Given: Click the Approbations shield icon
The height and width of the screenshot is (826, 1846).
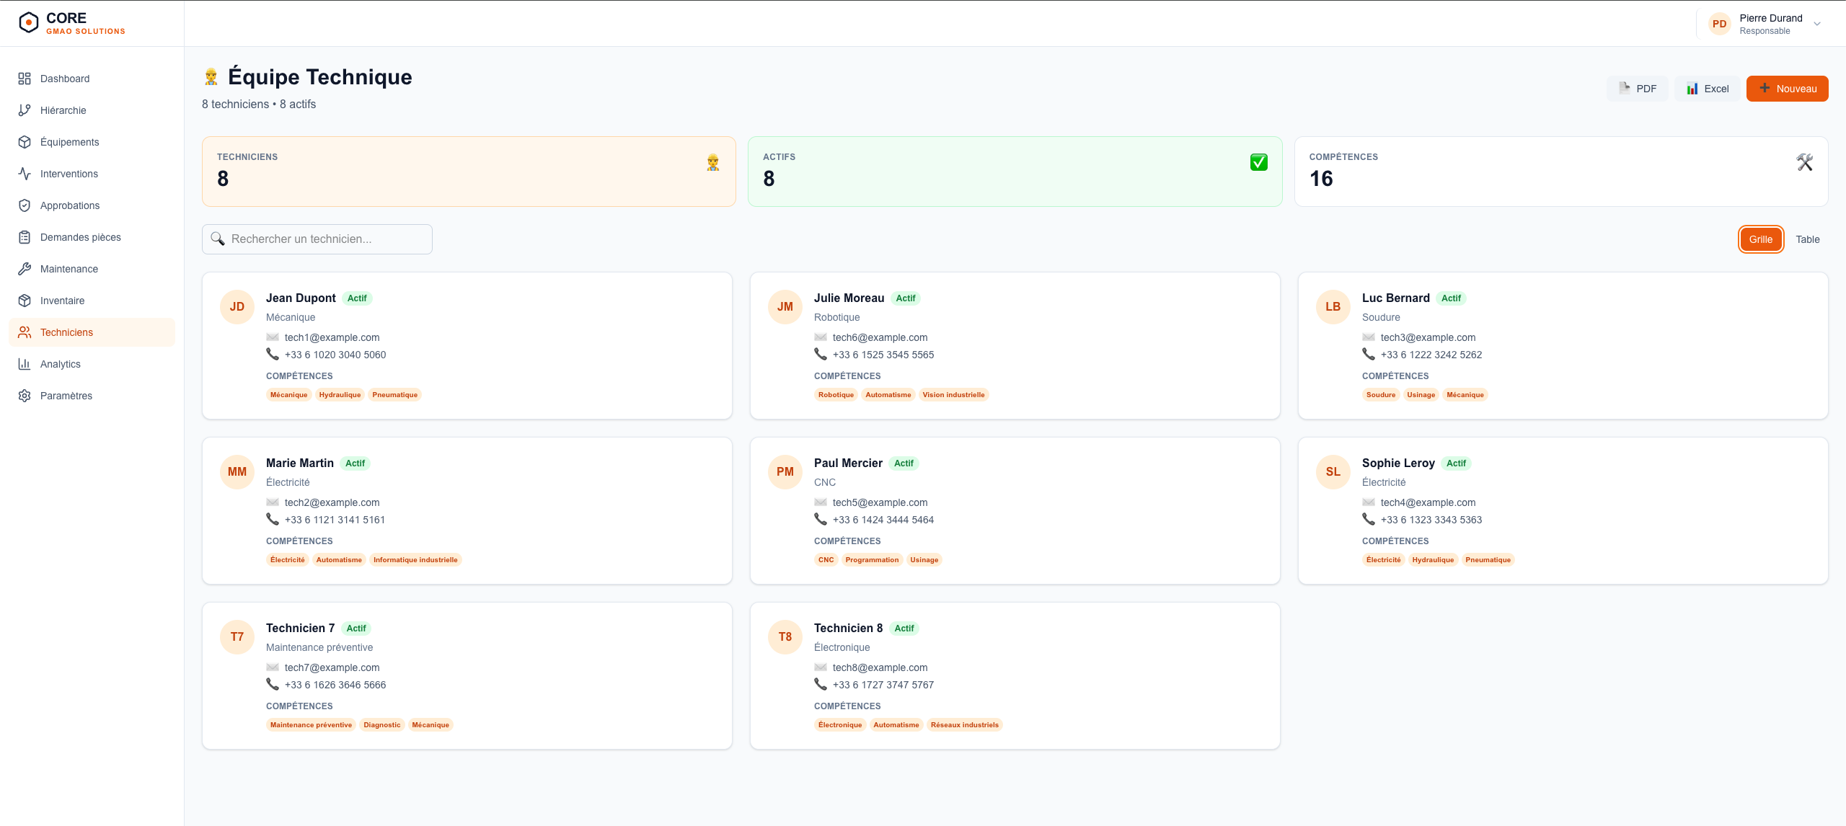Looking at the screenshot, I should (x=25, y=205).
